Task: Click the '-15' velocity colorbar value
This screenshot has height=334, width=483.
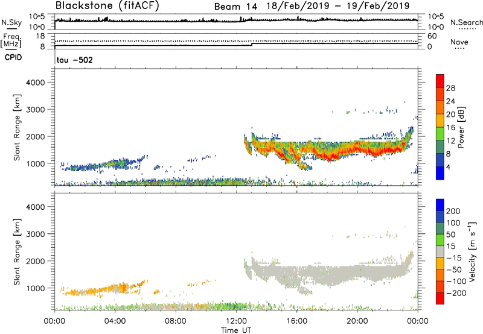Action: tap(454, 258)
